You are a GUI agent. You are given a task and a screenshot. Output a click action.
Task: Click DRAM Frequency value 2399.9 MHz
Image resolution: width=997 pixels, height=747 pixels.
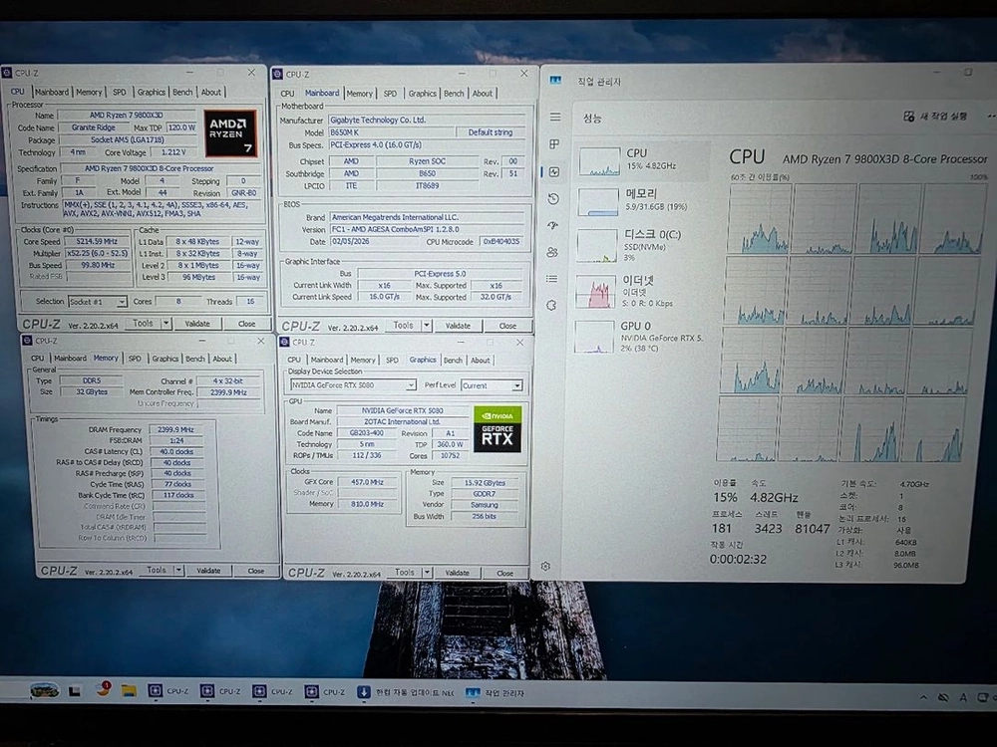(x=175, y=429)
